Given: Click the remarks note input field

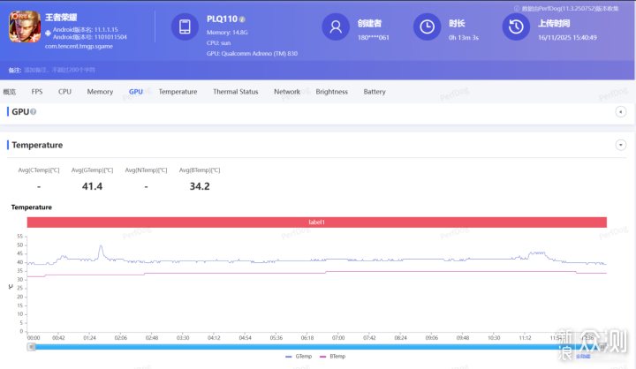Looking at the screenshot, I should click(71, 69).
